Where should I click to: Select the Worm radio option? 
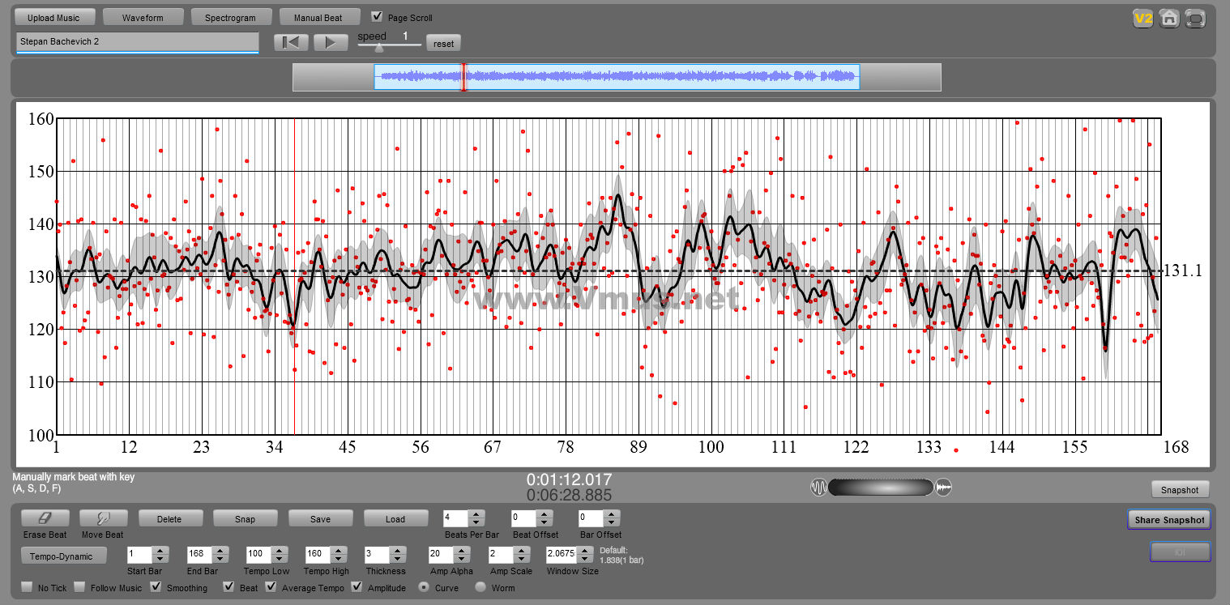[x=480, y=587]
